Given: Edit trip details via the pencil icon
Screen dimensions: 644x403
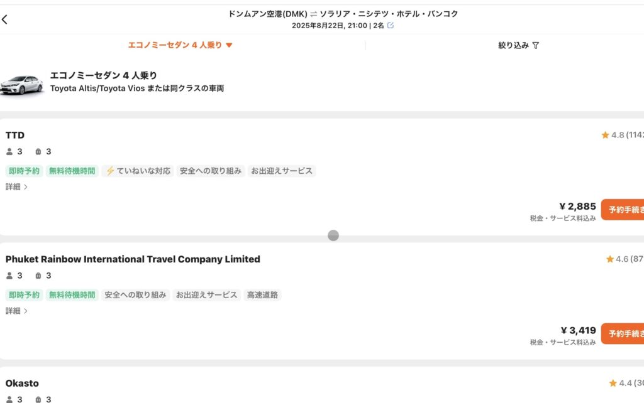Looking at the screenshot, I should (x=390, y=25).
